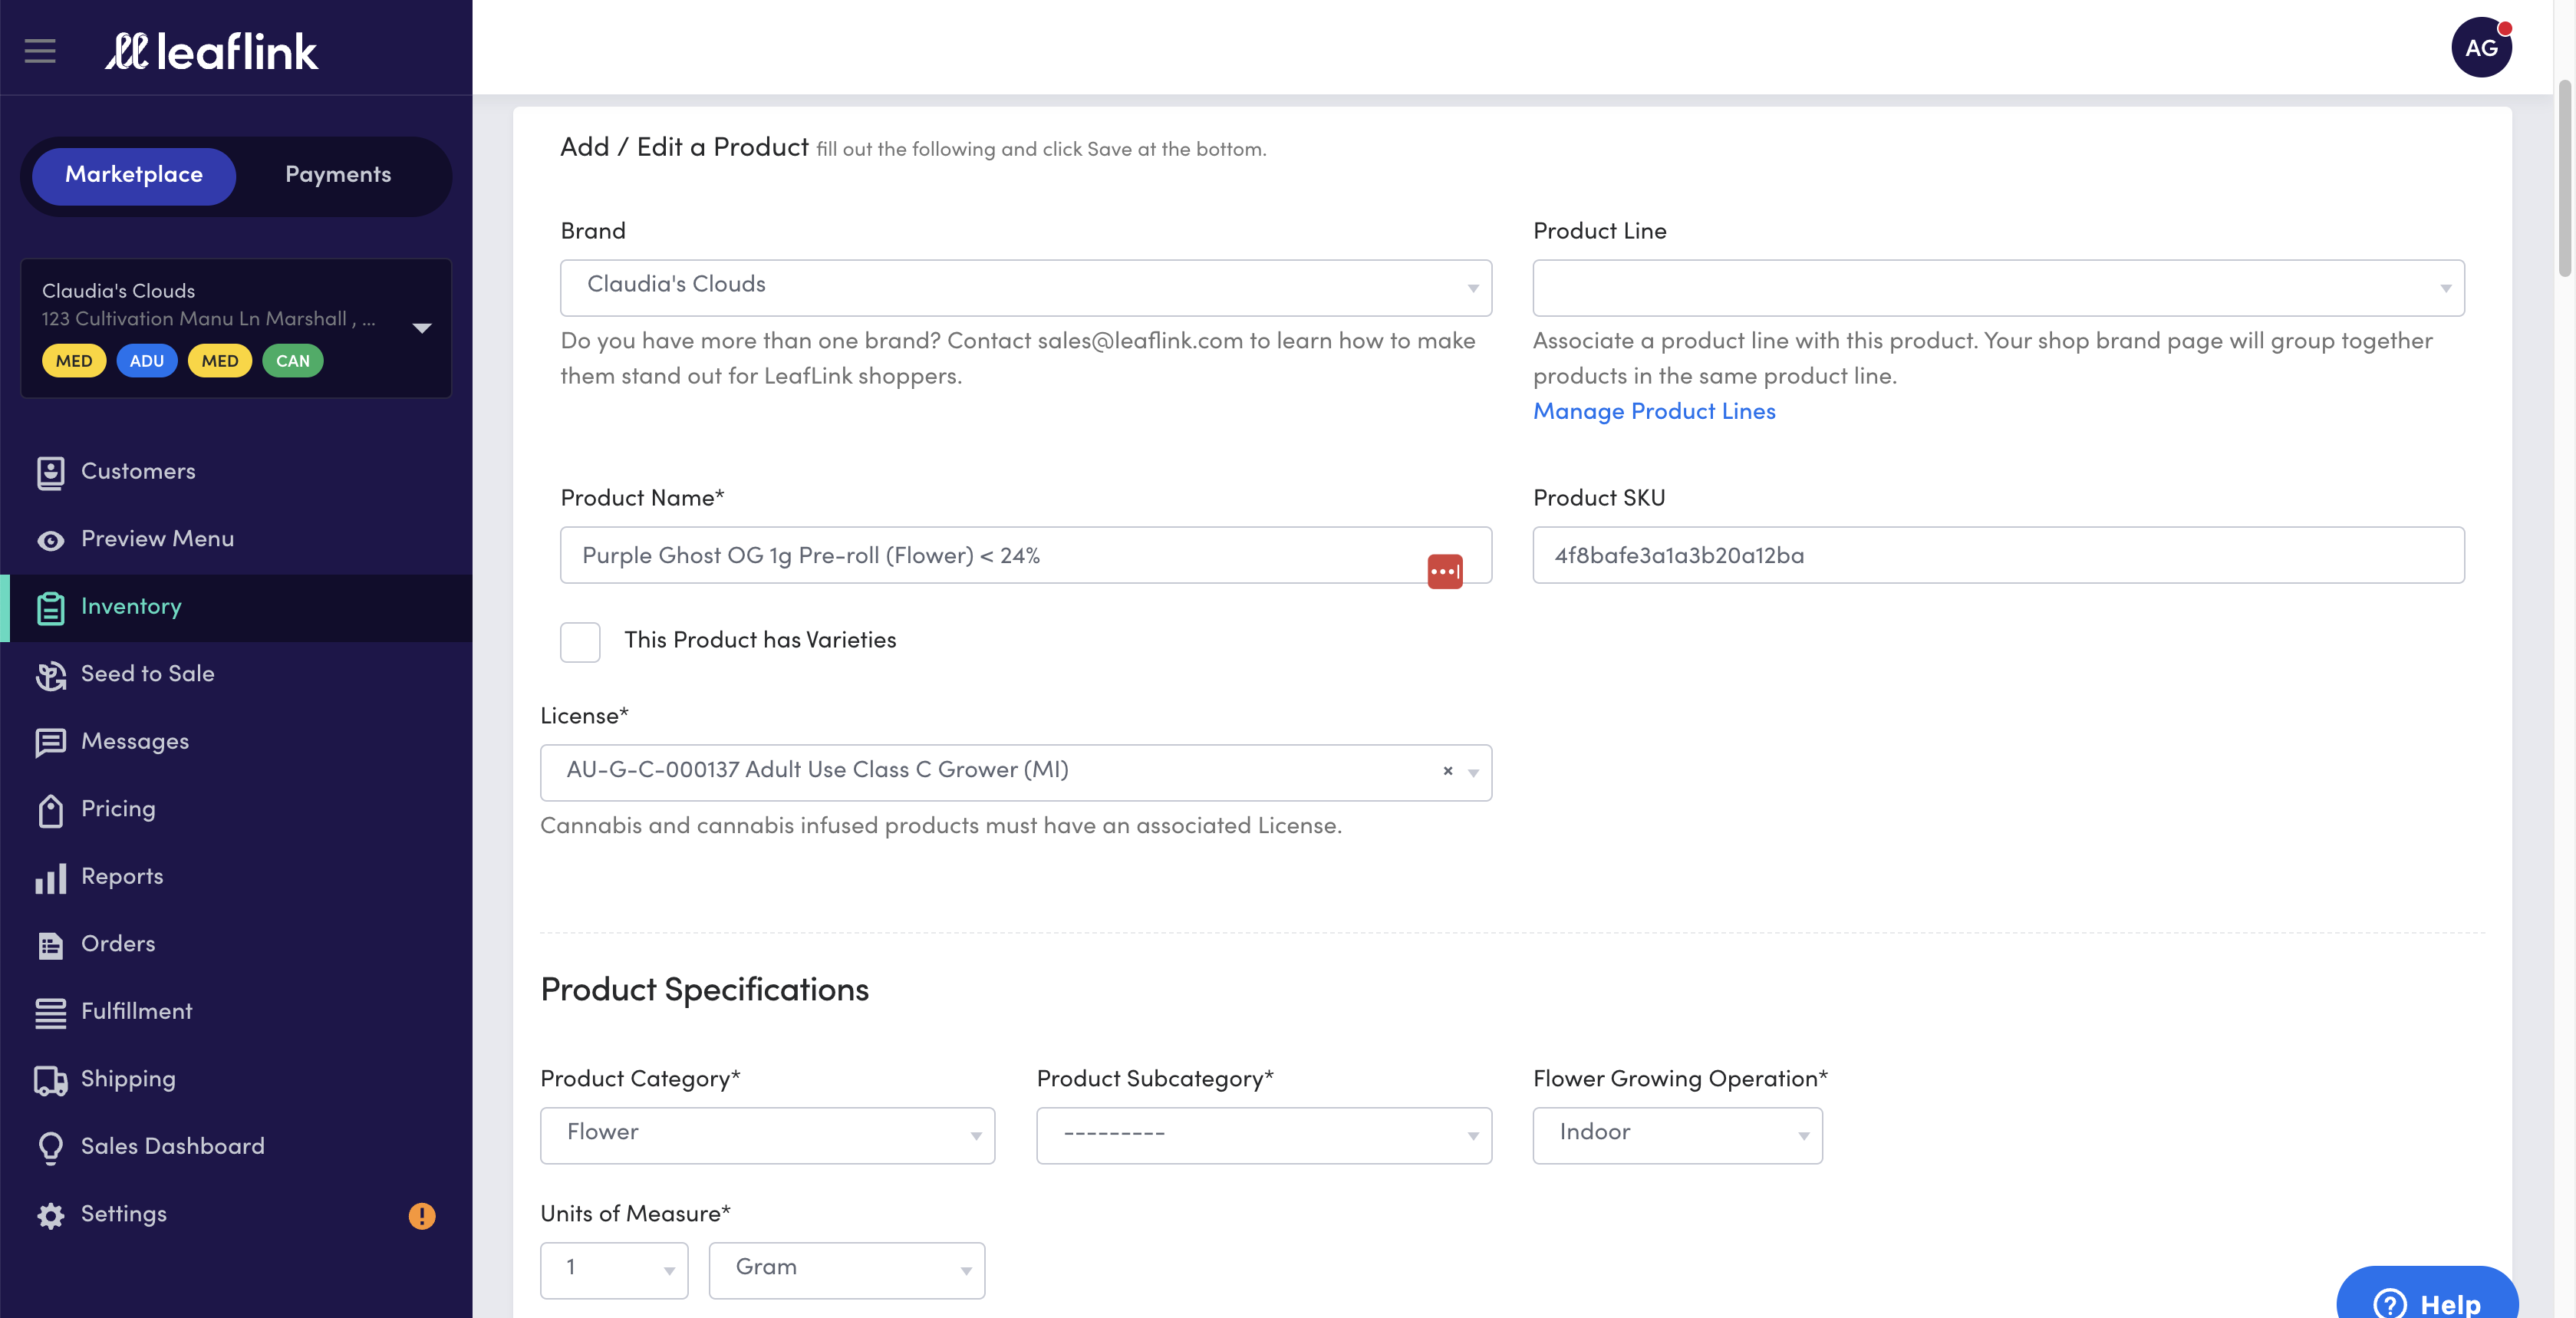Click the orange Settings warning badge
Viewport: 2576px width, 1318px height.
tap(422, 1215)
